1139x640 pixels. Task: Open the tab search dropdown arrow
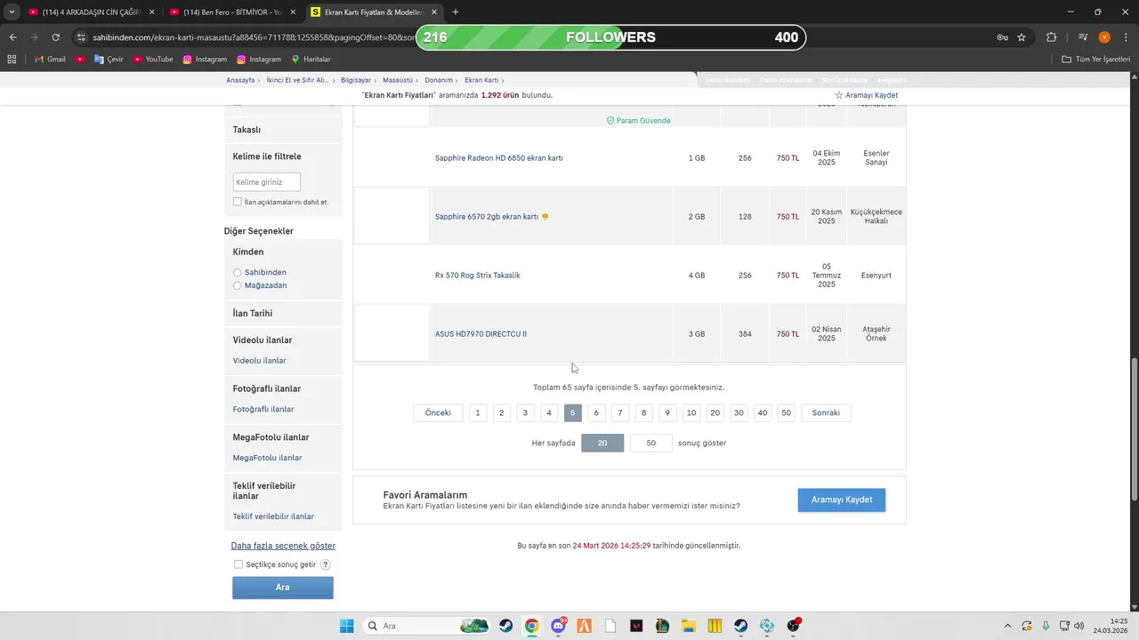pos(12,12)
